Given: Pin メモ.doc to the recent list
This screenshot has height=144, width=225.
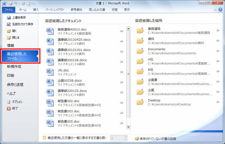Looking at the screenshot, I should pos(121,72).
